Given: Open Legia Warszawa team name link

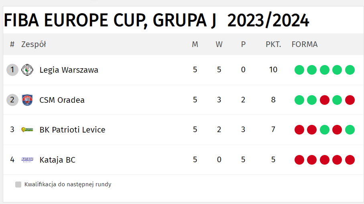Looking at the screenshot, I should click(x=69, y=70).
